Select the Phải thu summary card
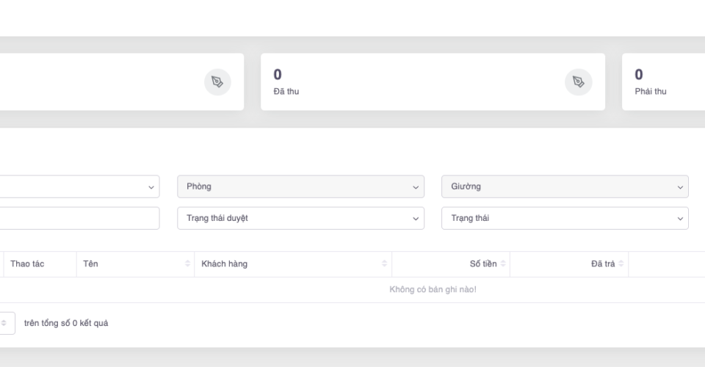This screenshot has height=367, width=705. (x=661, y=81)
